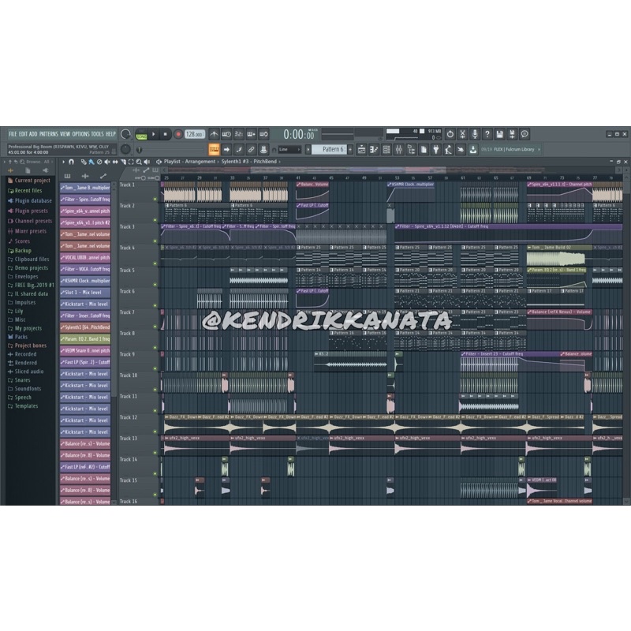Open the speech bubble news icon
The image size is (631, 631).
525,134
